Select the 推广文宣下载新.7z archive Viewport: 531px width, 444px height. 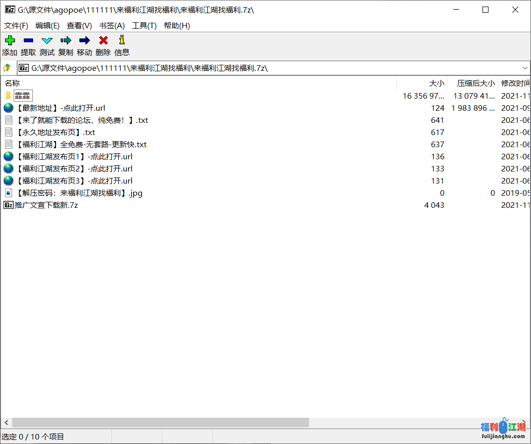coord(46,205)
